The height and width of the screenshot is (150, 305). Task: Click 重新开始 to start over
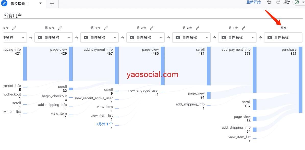click(253, 2)
